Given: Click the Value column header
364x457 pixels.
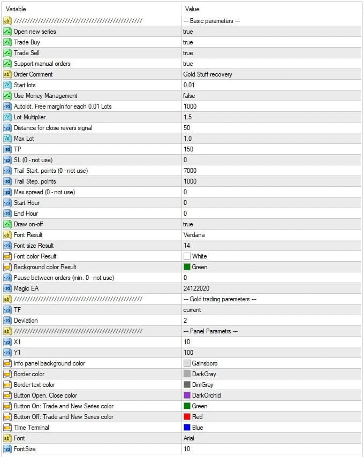Looking at the screenshot, I should [192, 9].
